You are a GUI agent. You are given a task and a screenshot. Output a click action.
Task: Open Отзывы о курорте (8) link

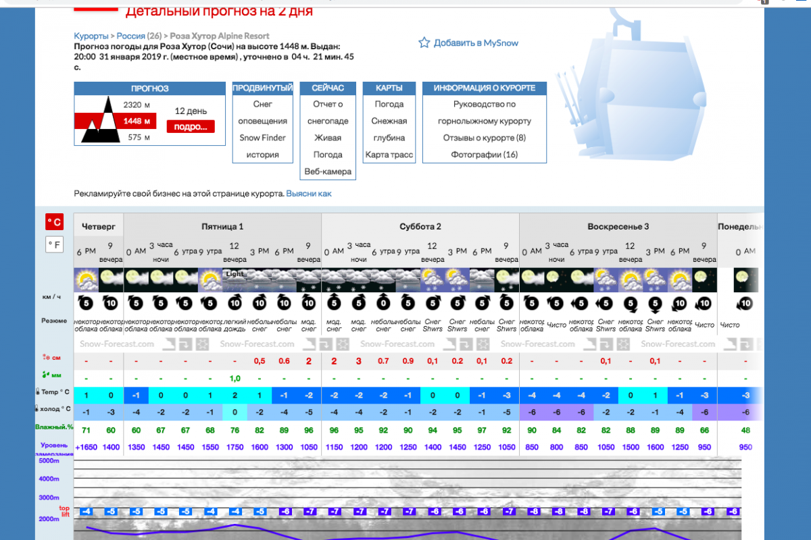tap(485, 138)
